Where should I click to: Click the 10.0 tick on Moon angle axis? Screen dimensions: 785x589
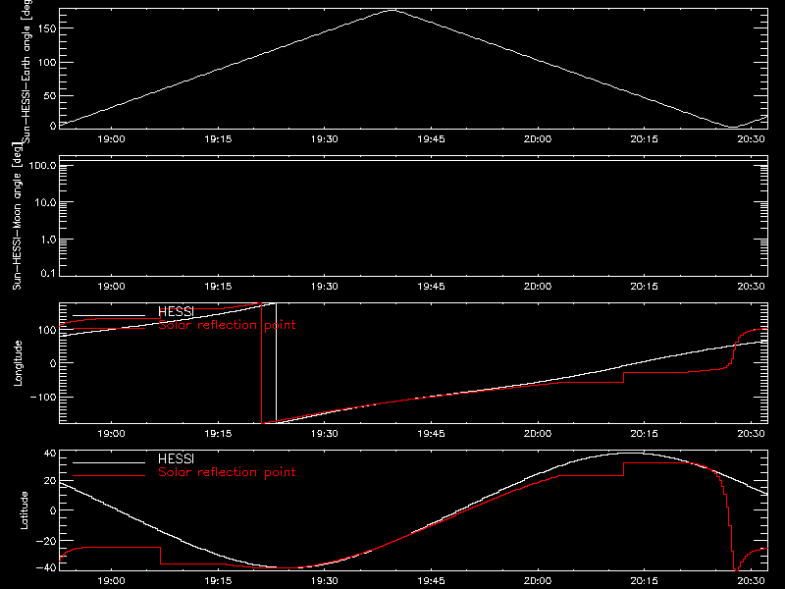tap(45, 202)
